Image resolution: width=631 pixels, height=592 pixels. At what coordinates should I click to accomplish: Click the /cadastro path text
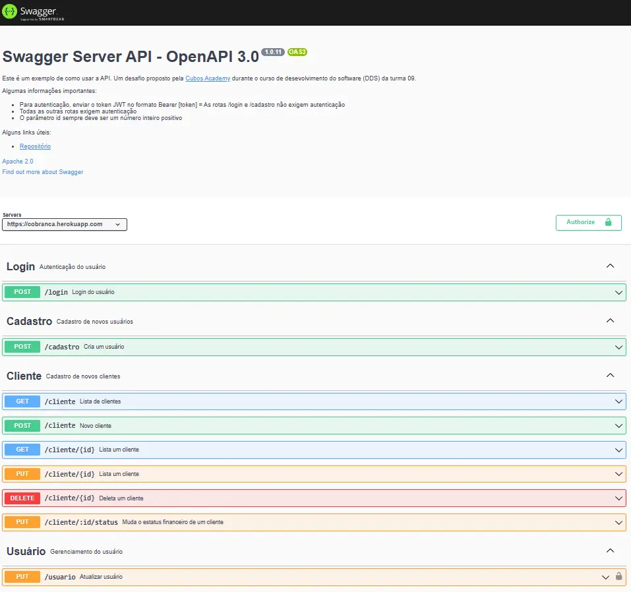62,347
